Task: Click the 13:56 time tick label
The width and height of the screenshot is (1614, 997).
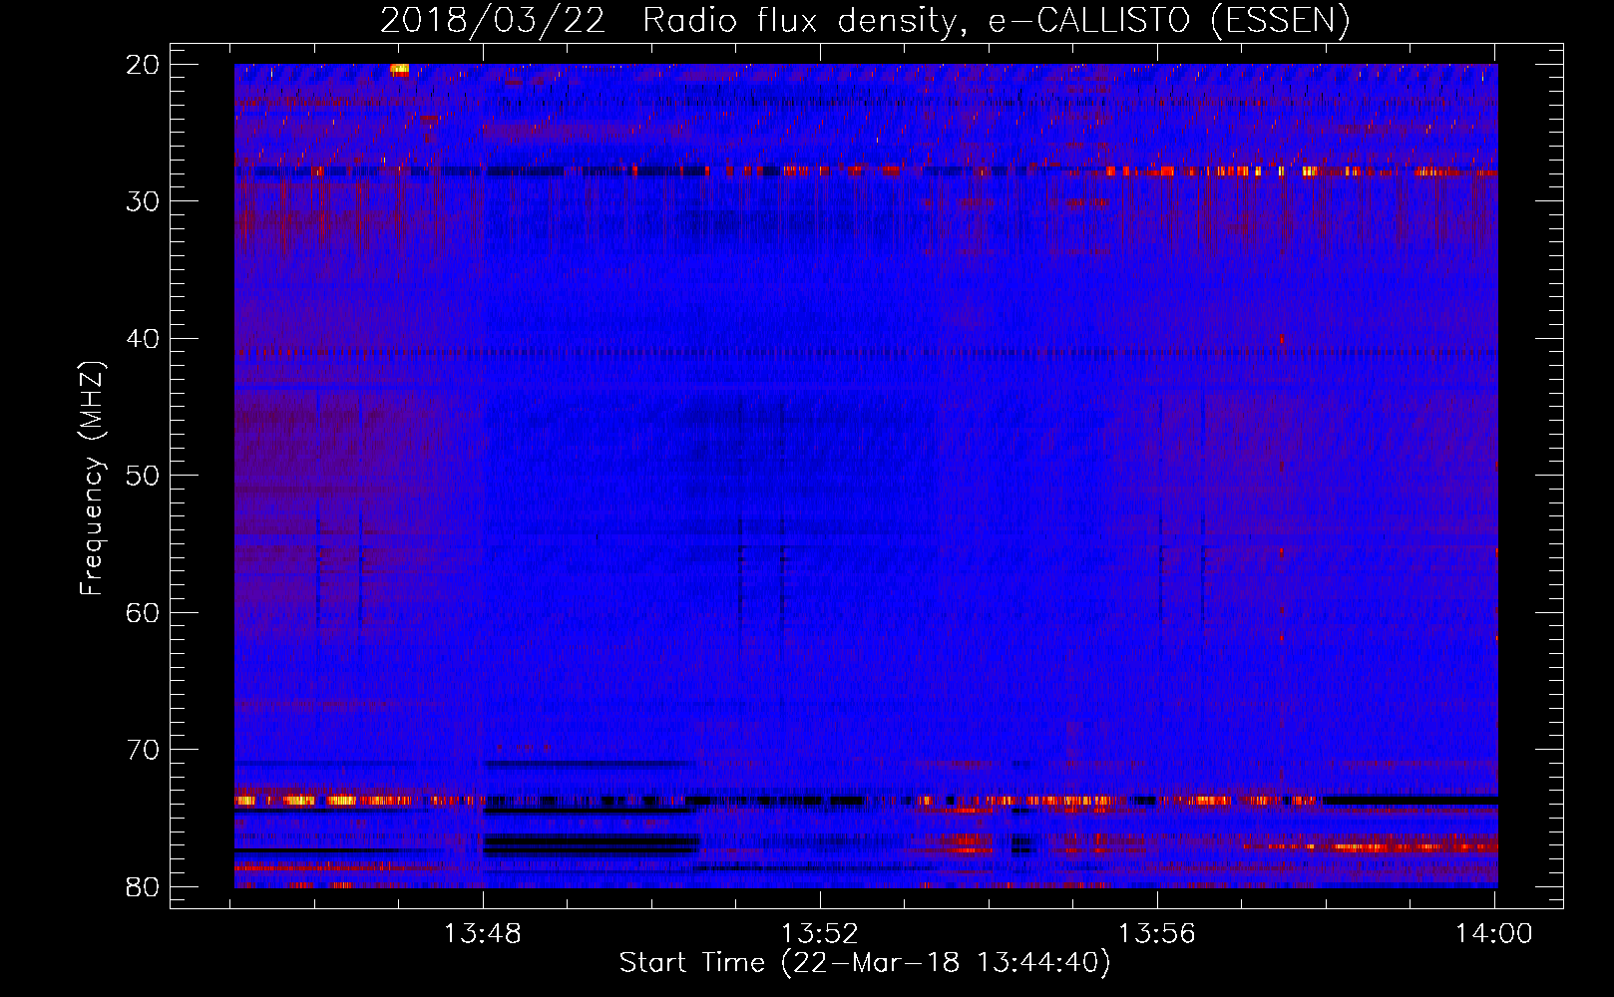Action: [x=1156, y=934]
